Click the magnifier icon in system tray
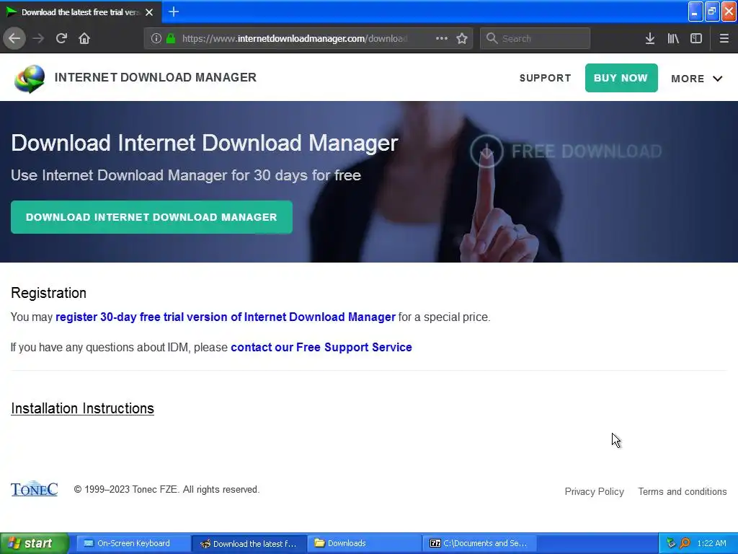738x554 pixels. click(685, 543)
